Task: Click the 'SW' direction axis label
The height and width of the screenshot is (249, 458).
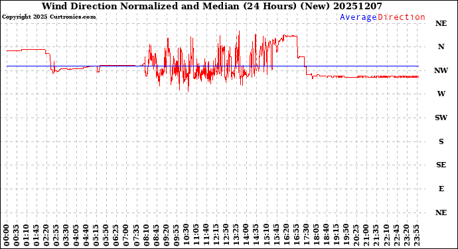Action: pos(441,118)
